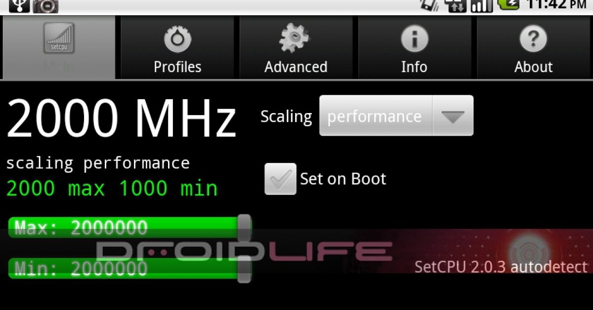The image size is (593, 310).
Task: Open the performance scaling governor selector
Action: (x=396, y=116)
